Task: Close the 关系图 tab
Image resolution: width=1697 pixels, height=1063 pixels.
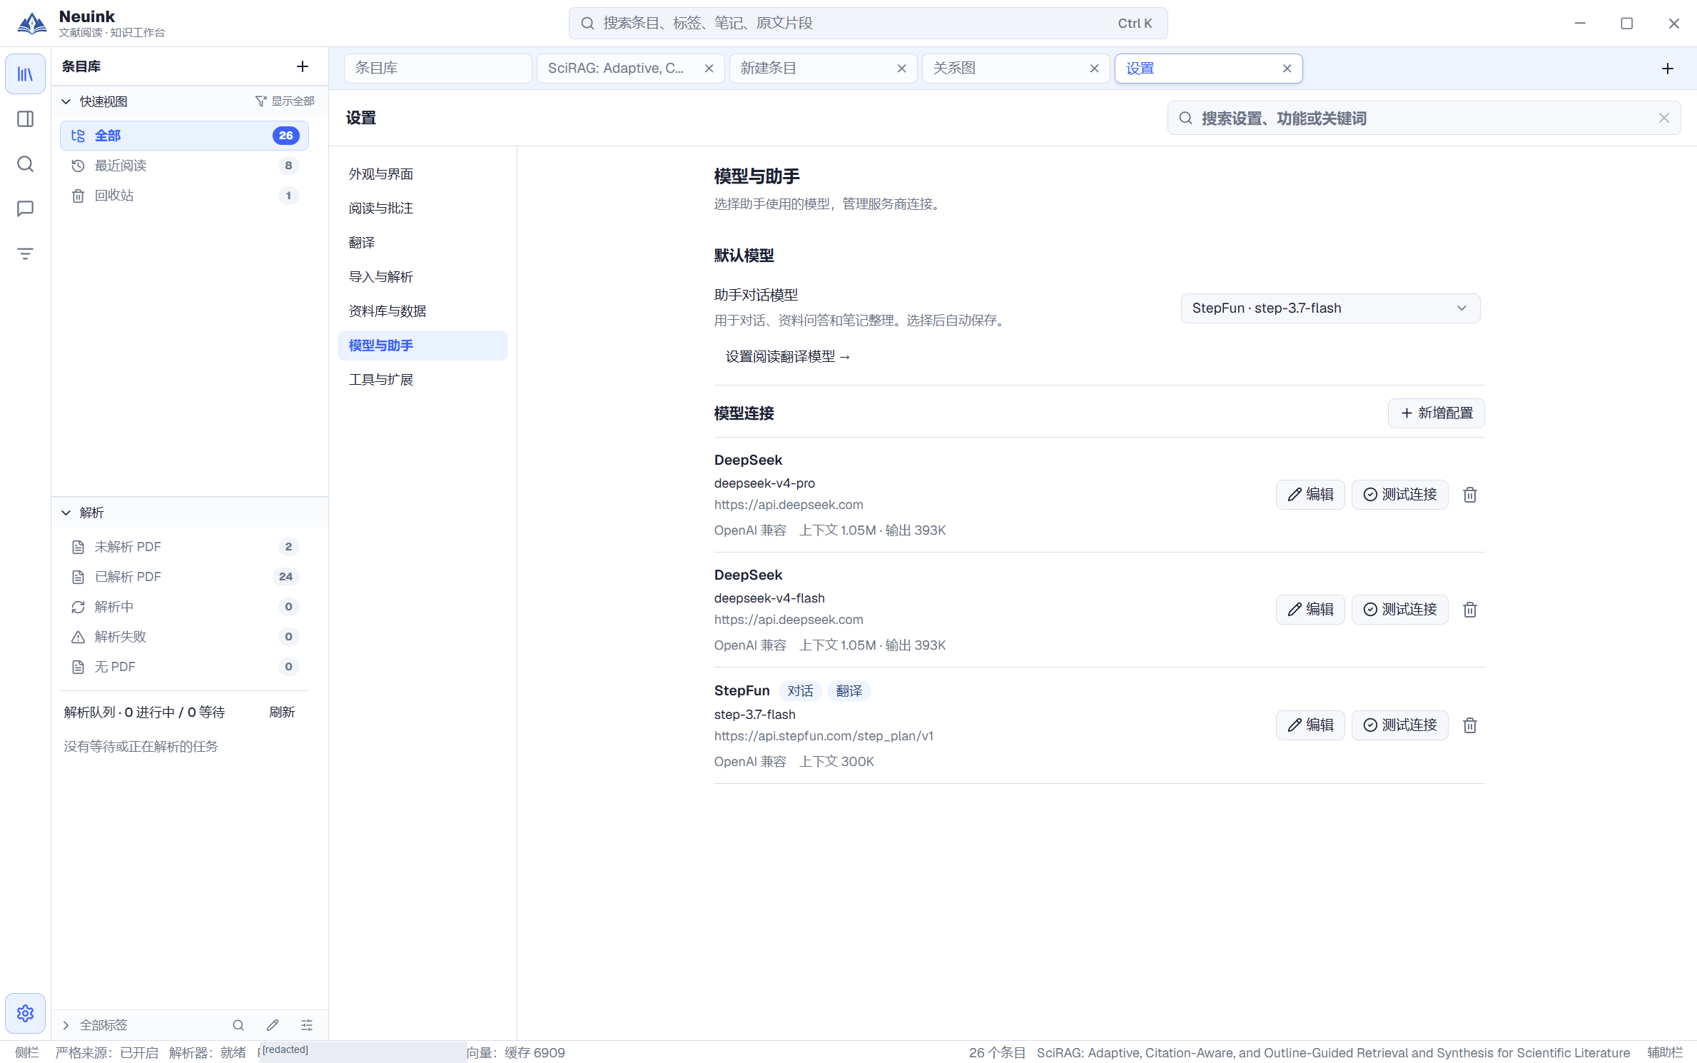Action: click(x=1095, y=69)
